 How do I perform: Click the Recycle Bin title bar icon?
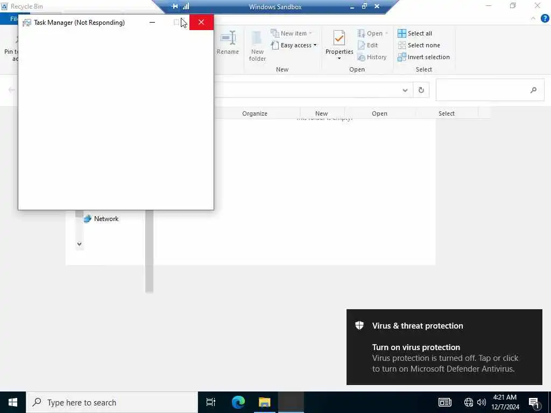[x=4, y=6]
